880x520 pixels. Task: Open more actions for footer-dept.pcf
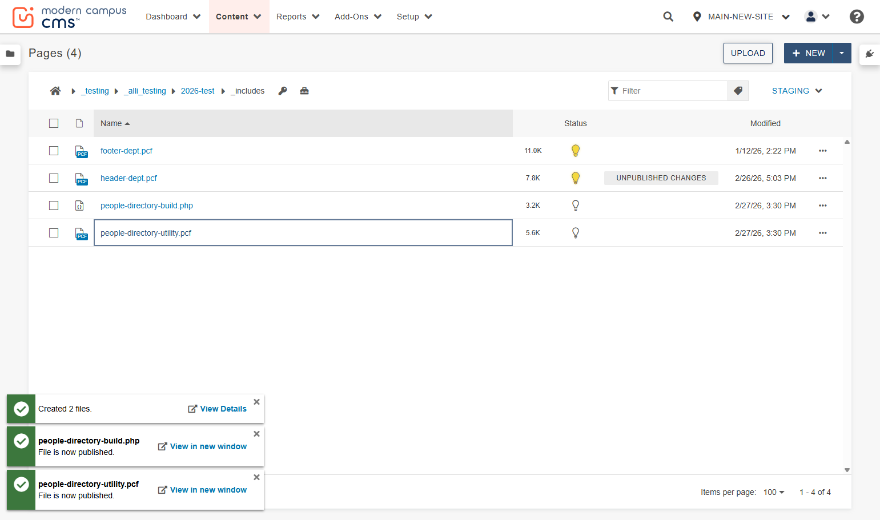(x=823, y=151)
